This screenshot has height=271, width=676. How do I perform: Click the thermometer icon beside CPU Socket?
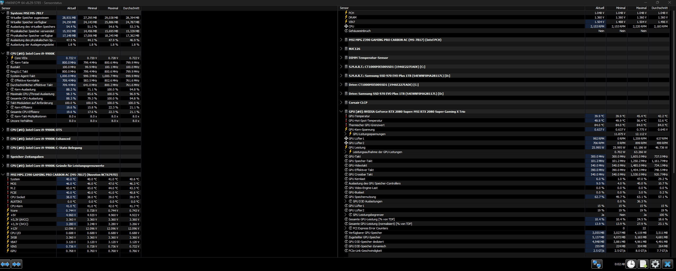[x=8, y=197]
